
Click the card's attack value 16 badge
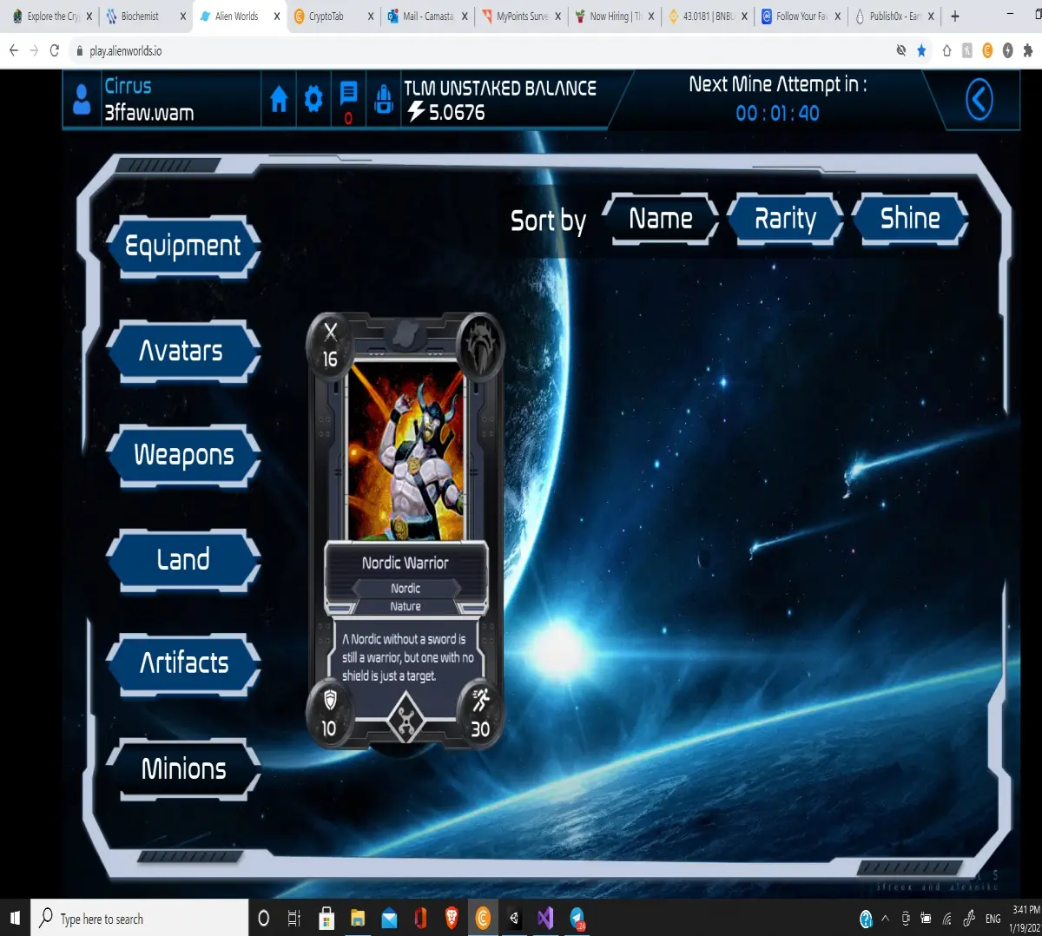[330, 346]
